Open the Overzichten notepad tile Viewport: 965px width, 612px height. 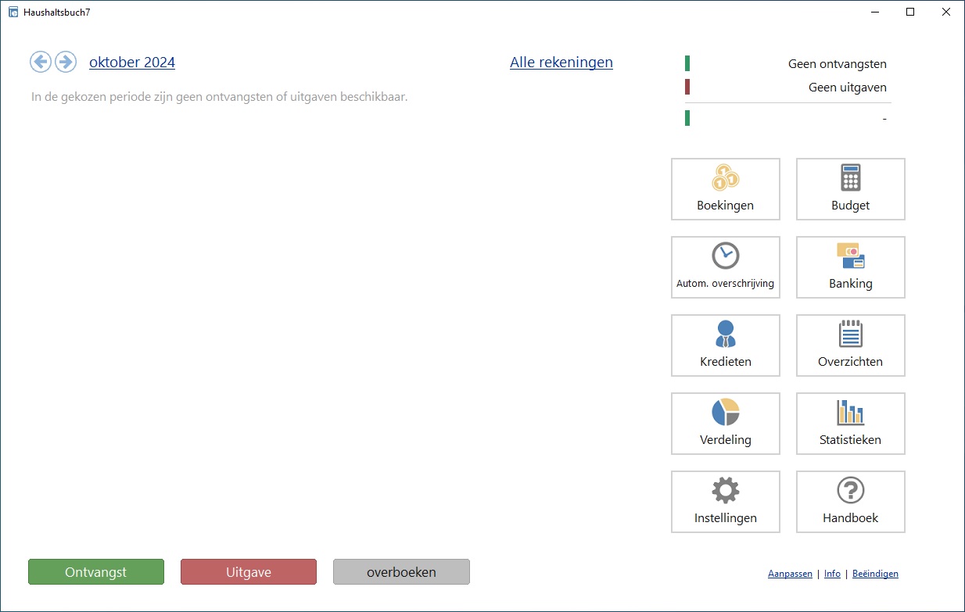coord(850,345)
